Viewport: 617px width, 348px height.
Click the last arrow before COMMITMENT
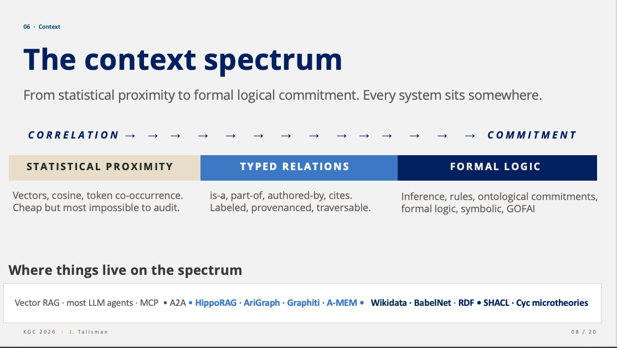pos(470,136)
